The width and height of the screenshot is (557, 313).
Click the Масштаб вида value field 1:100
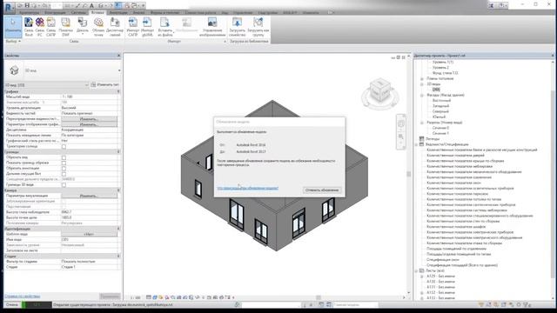click(x=89, y=97)
